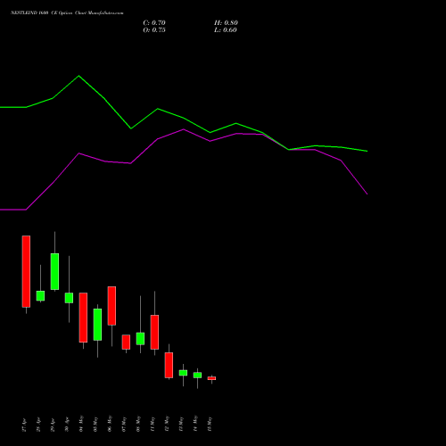446x446 pixels.
Task: Select the 12 May date label
Action: tap(167, 424)
